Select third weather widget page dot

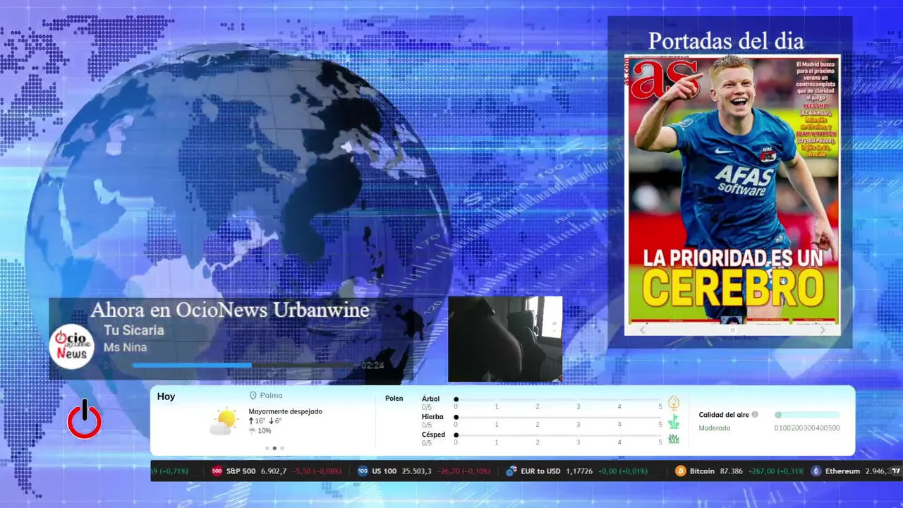coord(282,448)
